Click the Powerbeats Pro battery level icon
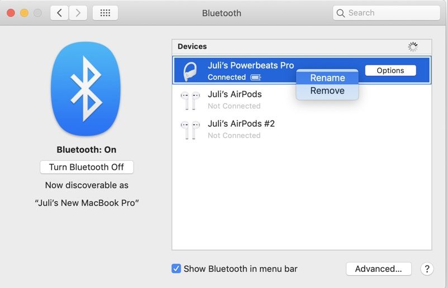The image size is (447, 288). 255,78
